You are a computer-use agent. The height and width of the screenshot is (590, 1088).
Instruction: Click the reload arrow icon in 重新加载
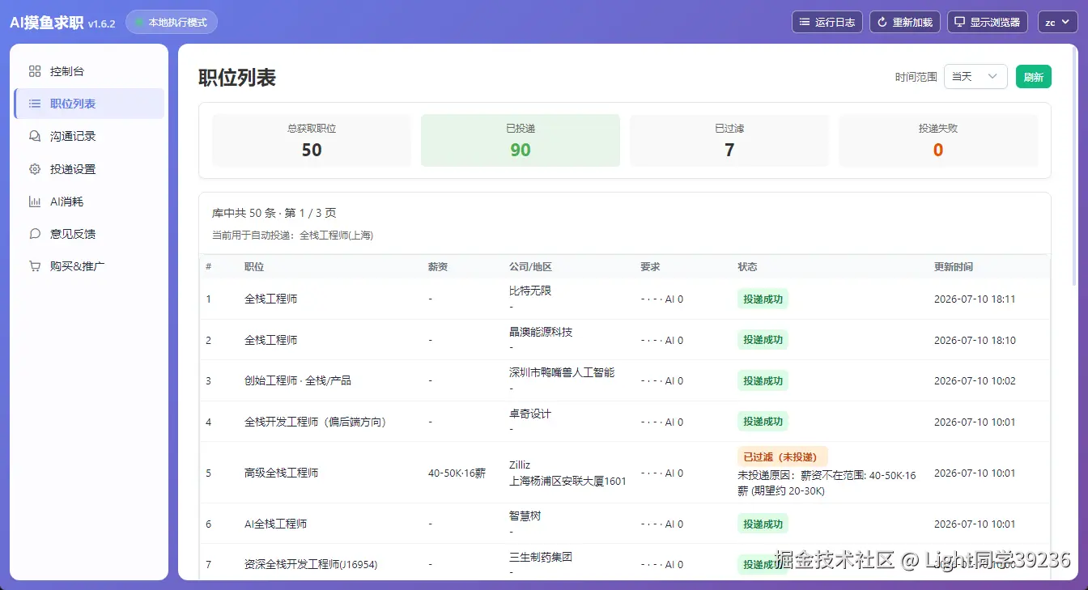882,22
